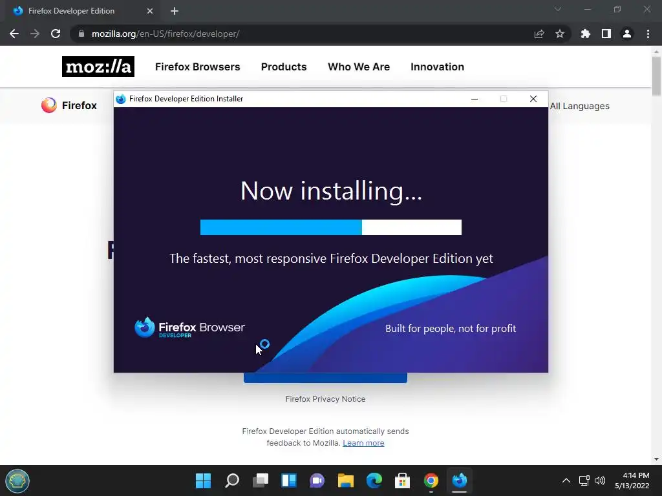
Task: Click the installer progress bar
Action: click(330, 227)
